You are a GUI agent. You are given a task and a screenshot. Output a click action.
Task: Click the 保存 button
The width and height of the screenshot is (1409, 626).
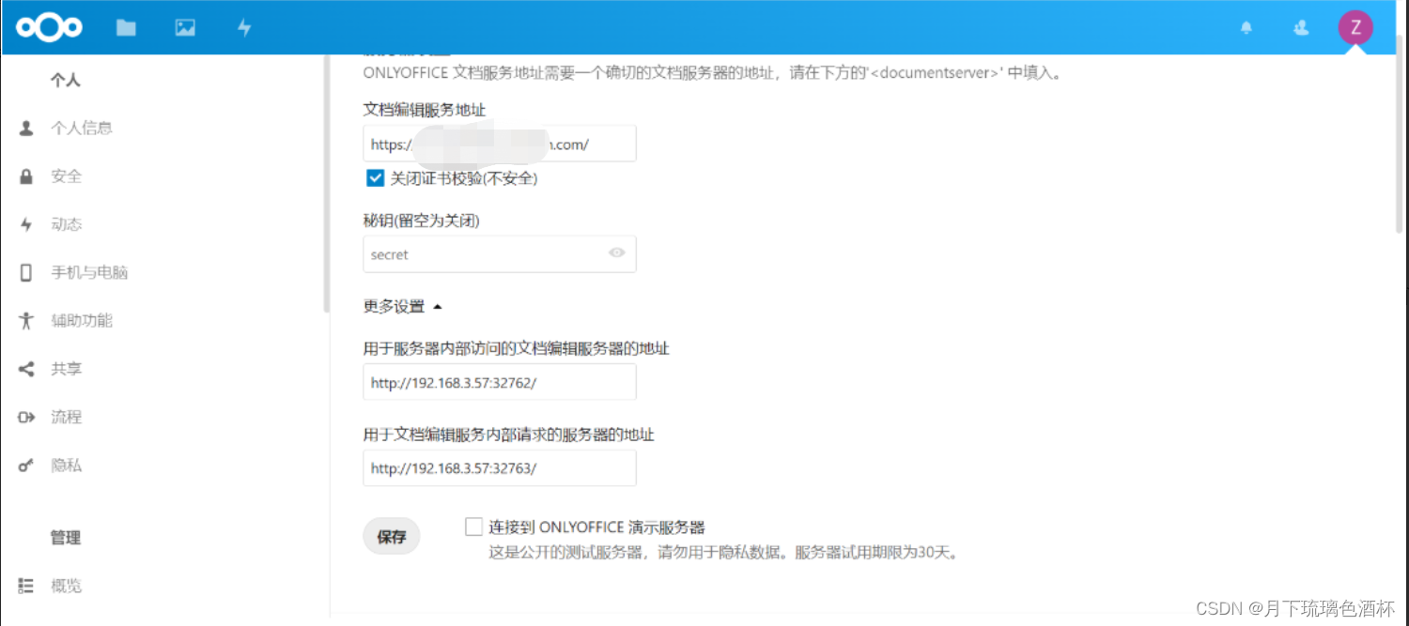[x=391, y=536]
